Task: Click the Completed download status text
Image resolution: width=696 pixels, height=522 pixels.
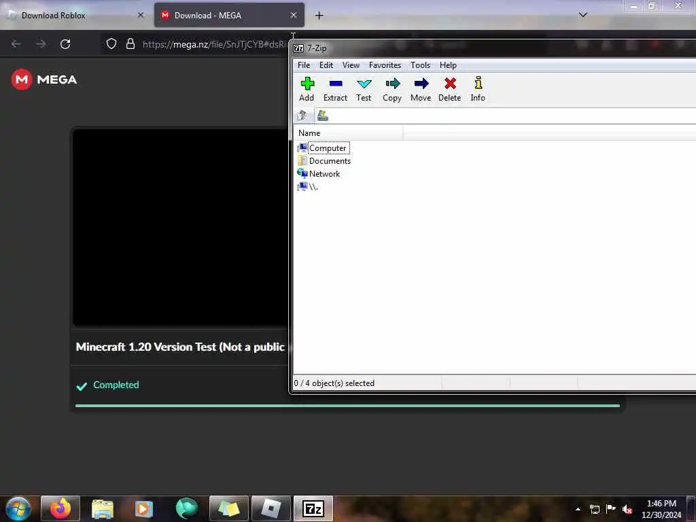Action: pyautogui.click(x=116, y=385)
